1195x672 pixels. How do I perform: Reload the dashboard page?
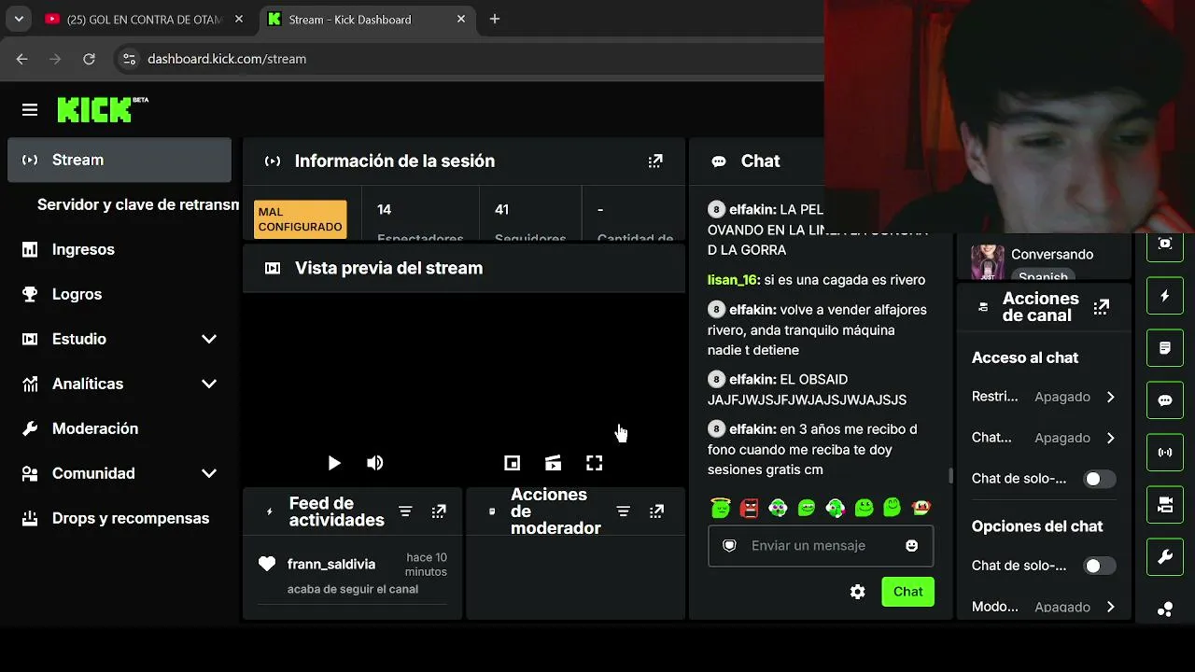tap(89, 59)
